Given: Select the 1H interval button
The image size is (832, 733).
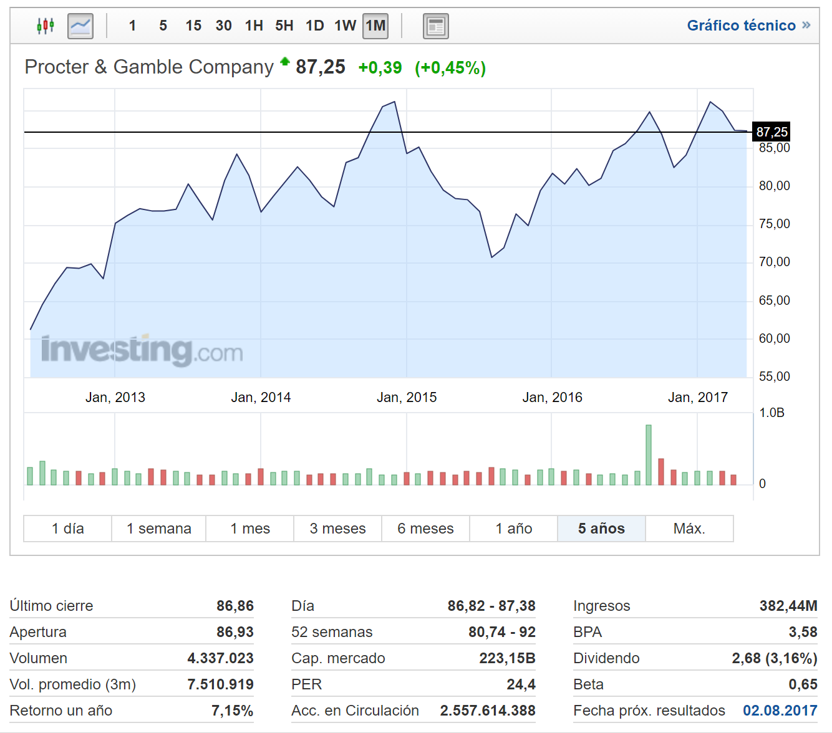Looking at the screenshot, I should pos(254,26).
